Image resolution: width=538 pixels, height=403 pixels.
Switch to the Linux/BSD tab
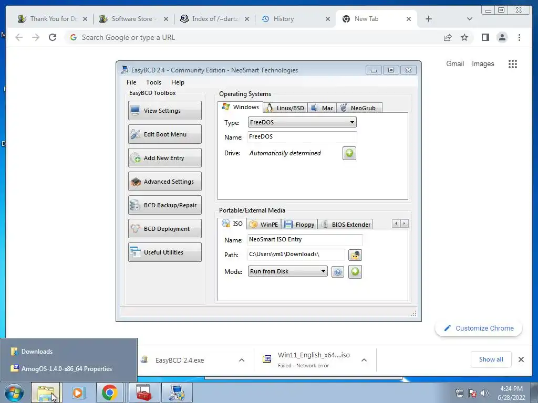(285, 108)
